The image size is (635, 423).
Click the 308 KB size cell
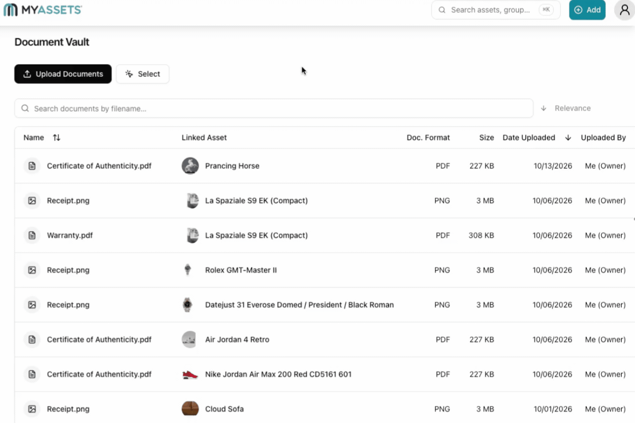coord(481,236)
